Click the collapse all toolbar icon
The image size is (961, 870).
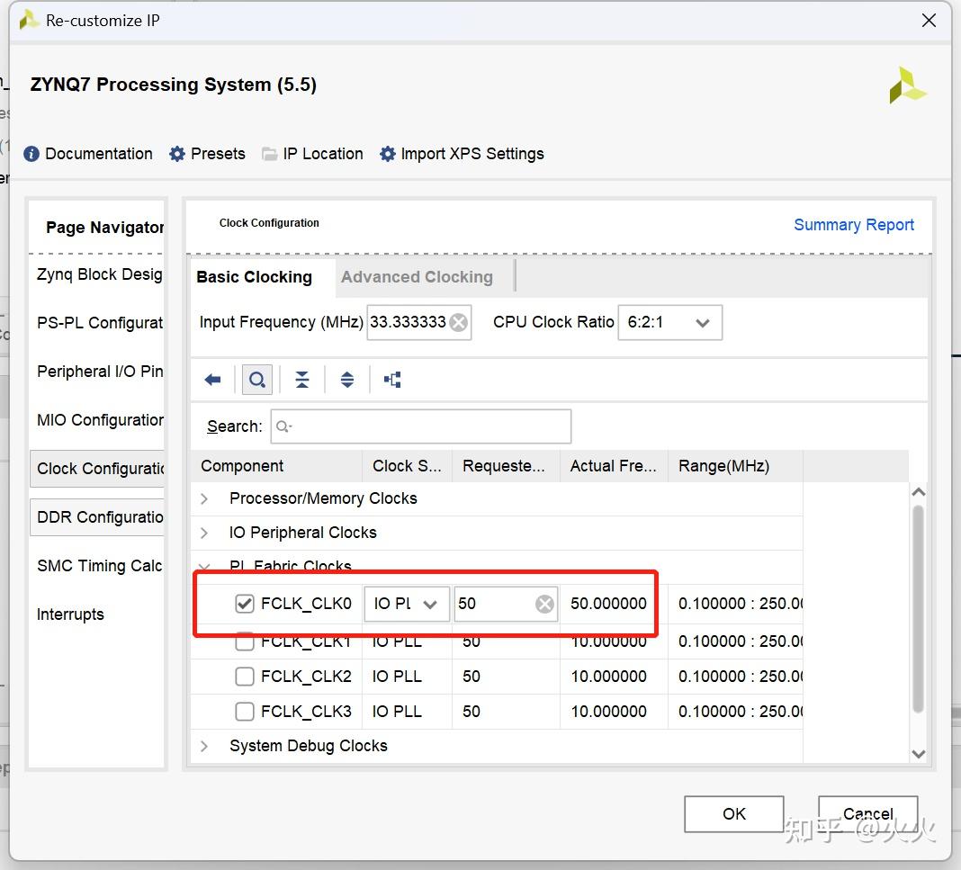click(x=302, y=380)
